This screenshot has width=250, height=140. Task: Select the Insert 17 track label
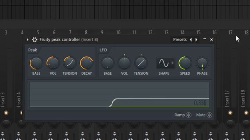(227, 99)
